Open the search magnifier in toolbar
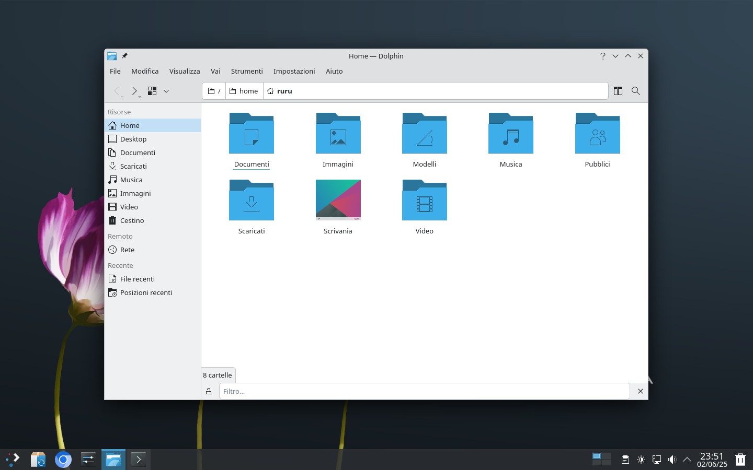753x470 pixels. (x=635, y=91)
